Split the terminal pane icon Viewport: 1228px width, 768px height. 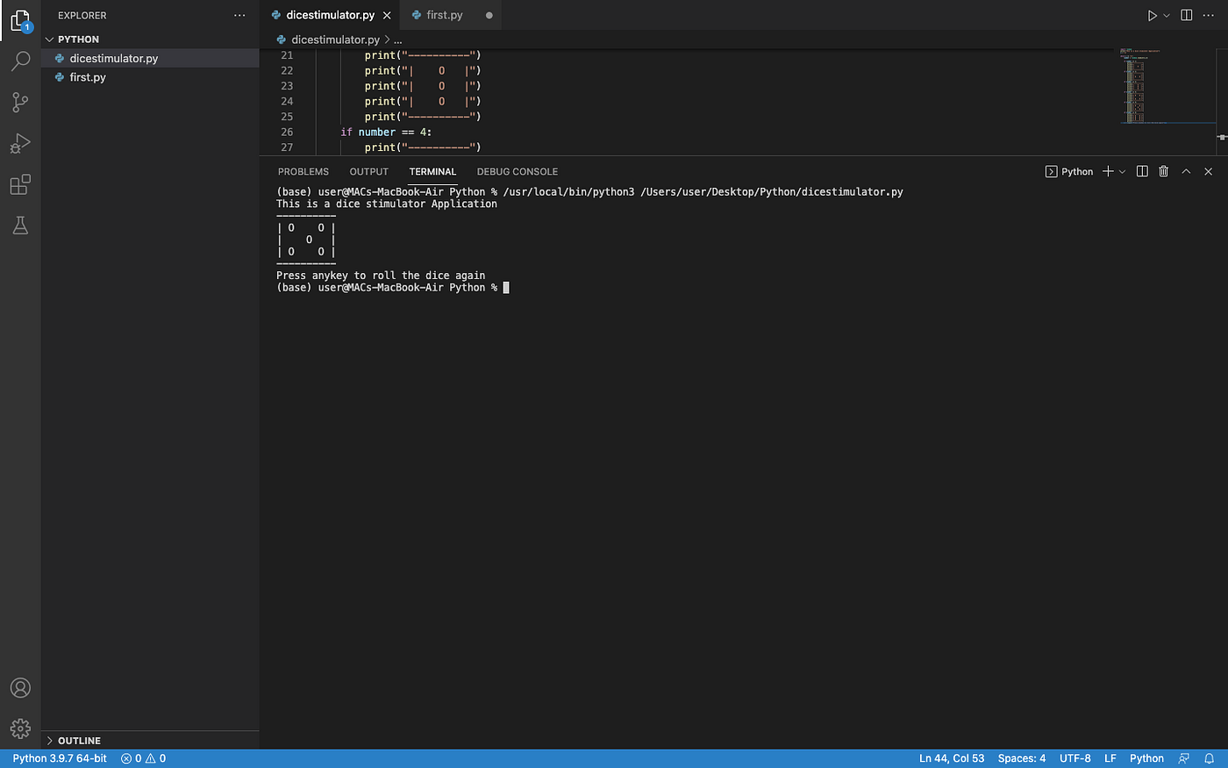click(1141, 171)
